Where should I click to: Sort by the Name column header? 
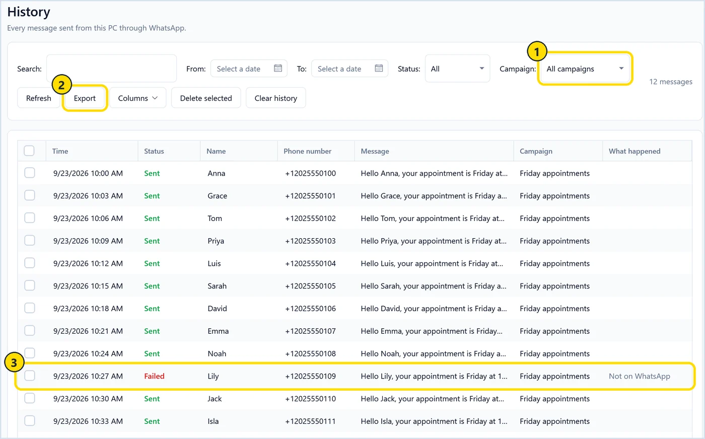click(x=239, y=151)
